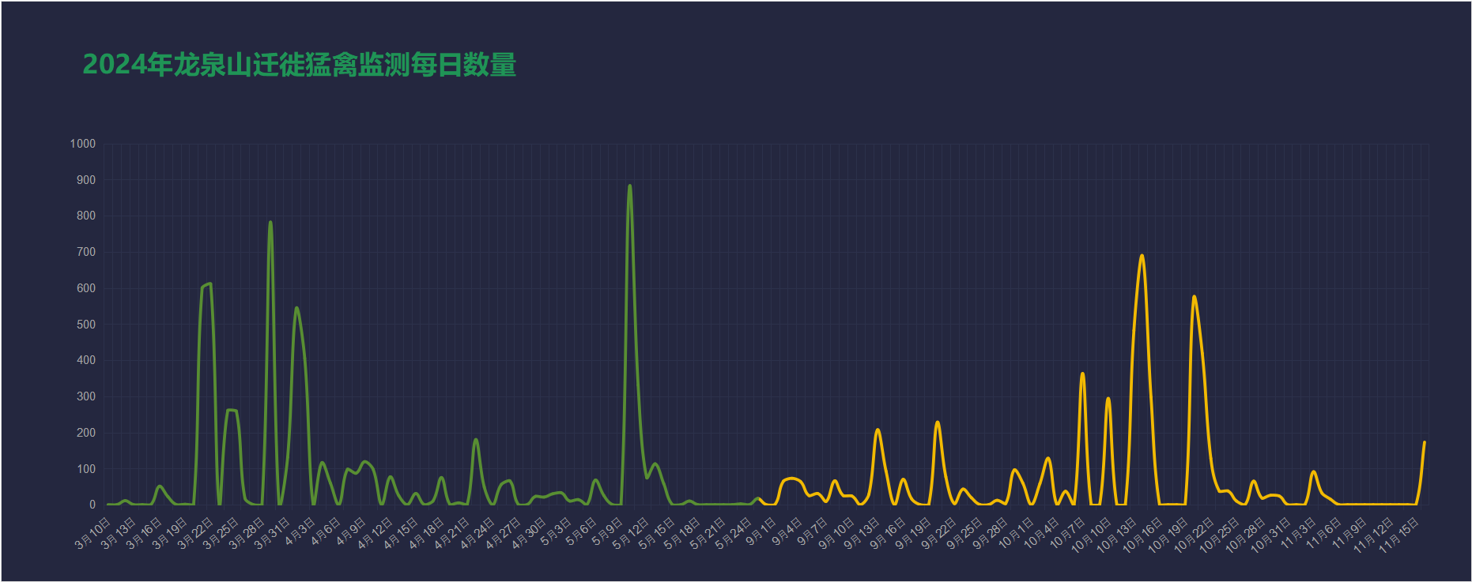The image size is (1472, 582).
Task: Click the x-axis label 3月10日
Action: tap(92, 533)
